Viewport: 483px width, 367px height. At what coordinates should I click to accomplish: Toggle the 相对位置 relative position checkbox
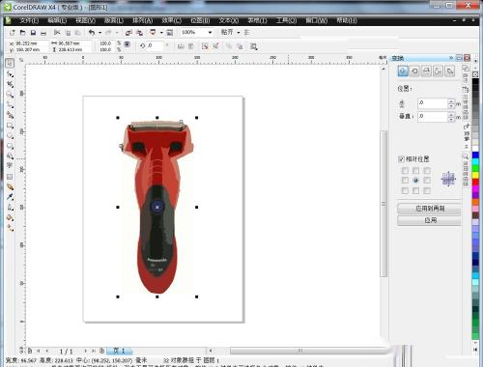pyautogui.click(x=401, y=159)
